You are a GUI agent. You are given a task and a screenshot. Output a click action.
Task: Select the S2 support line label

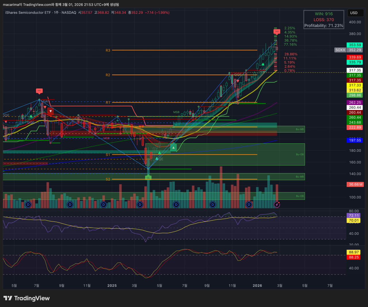[108, 179]
